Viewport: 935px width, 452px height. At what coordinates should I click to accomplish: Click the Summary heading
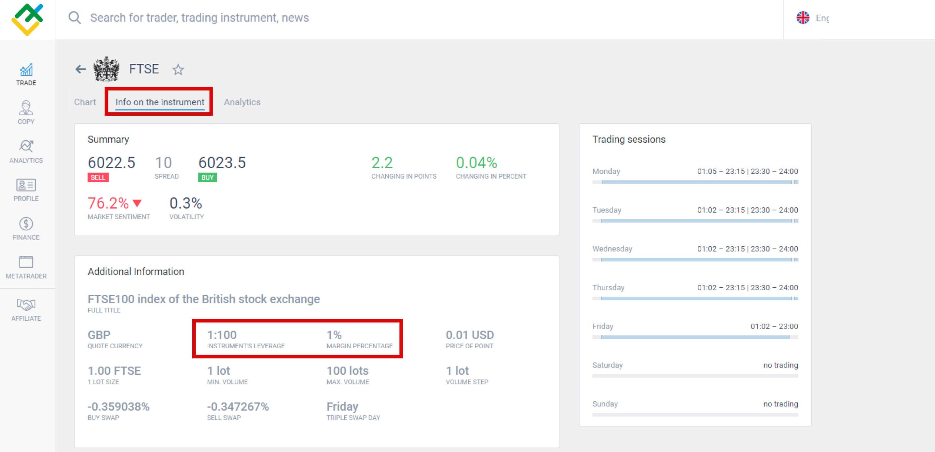(108, 139)
